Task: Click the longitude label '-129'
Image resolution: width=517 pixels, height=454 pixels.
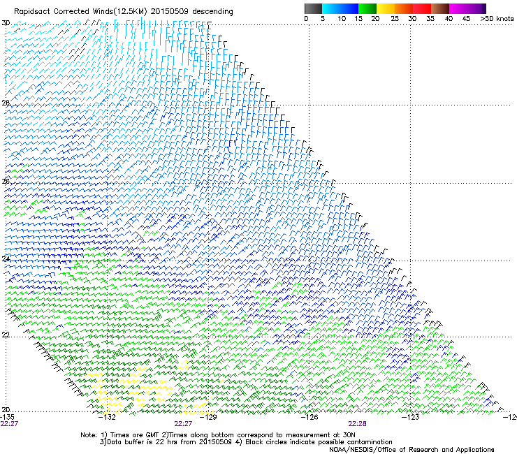Action: tap(209, 417)
